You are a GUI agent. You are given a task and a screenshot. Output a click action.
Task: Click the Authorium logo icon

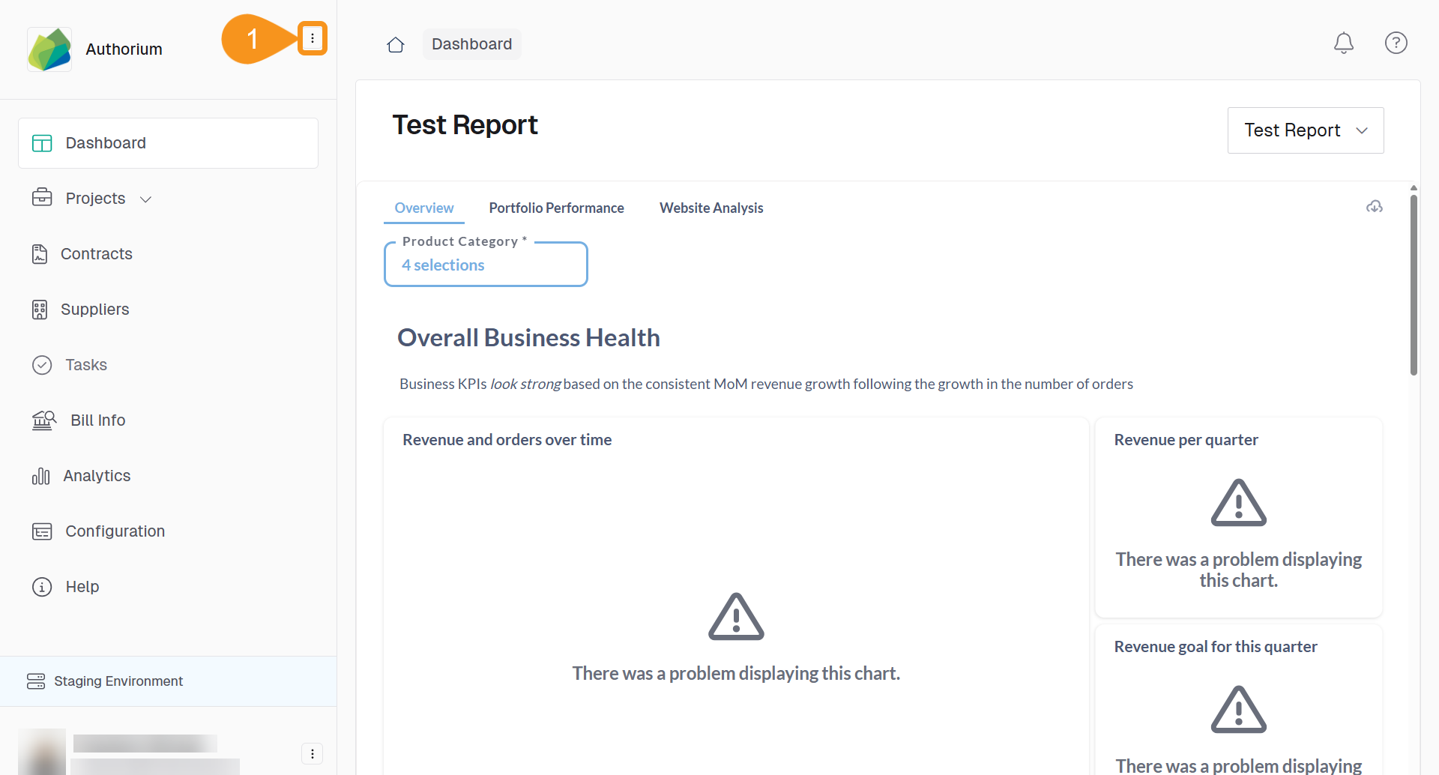(49, 49)
